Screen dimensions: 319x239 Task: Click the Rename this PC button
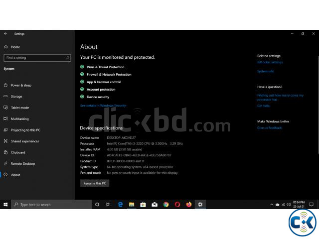click(95, 183)
